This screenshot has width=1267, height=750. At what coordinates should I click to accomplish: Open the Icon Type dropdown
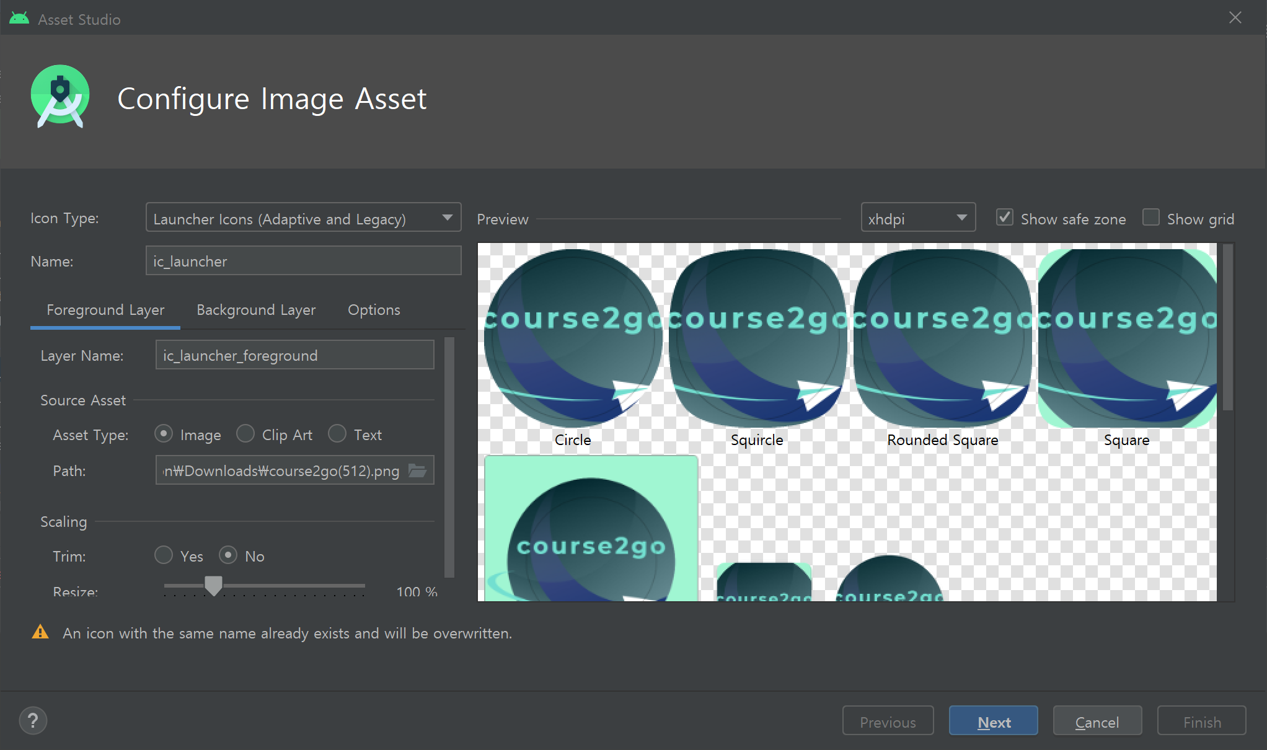click(x=304, y=218)
